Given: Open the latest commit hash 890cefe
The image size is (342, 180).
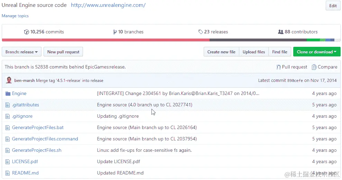Looking at the screenshot, I should 295,81.
